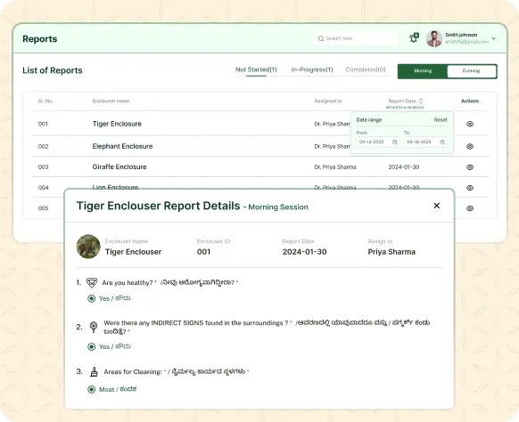Screen dimensions: 519x422
Task: Reset the date range filter
Action: (441, 120)
